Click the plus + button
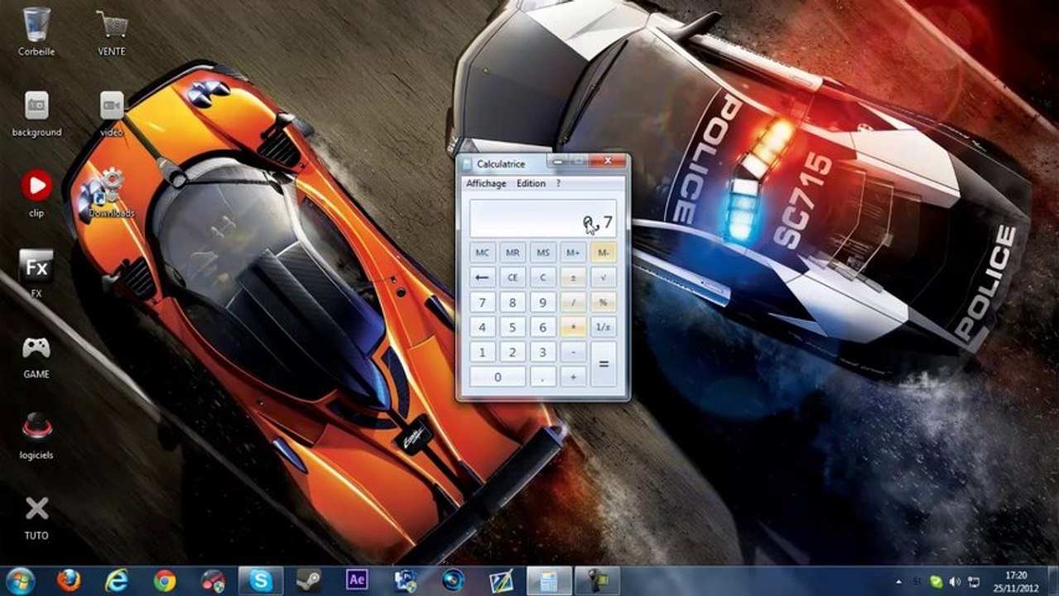 (573, 377)
